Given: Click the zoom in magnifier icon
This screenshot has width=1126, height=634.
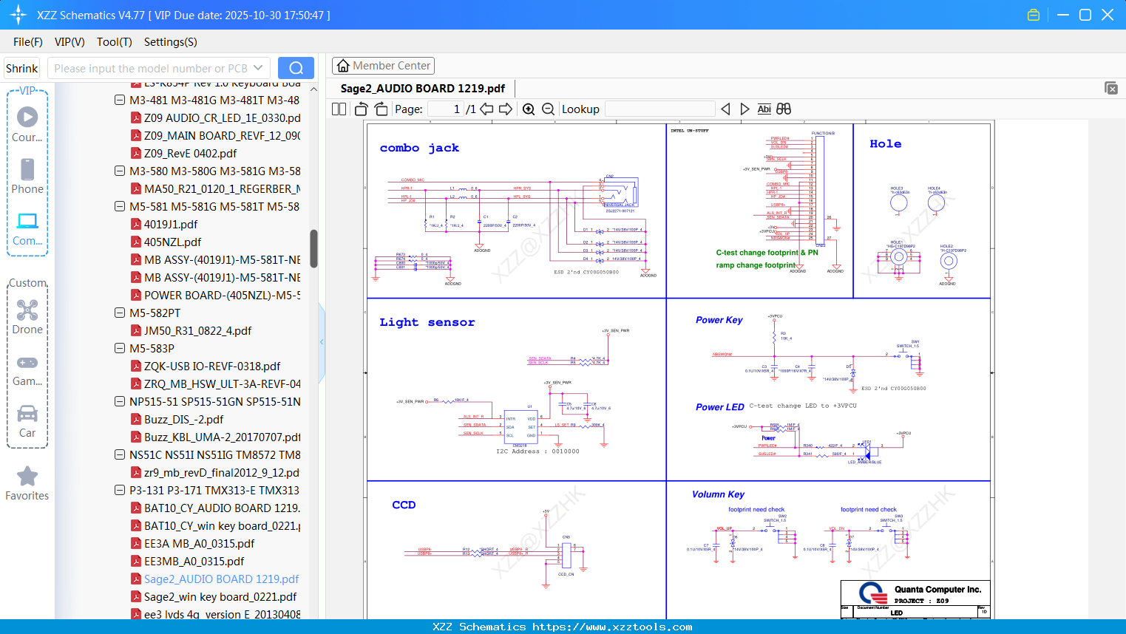Looking at the screenshot, I should click(529, 109).
